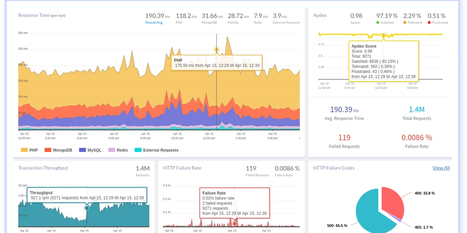Click the Failure Rate chart highlighted point
Viewport: 467px width, 233px height.
coord(234,224)
